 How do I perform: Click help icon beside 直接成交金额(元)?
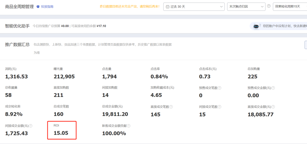pyautogui.click(x=273, y=107)
